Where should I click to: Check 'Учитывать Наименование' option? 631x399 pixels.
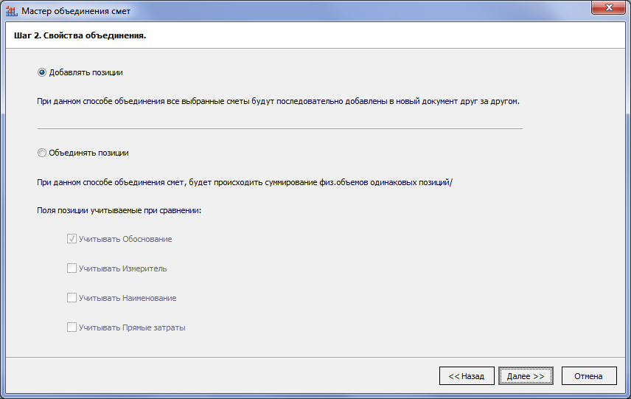[x=72, y=298]
